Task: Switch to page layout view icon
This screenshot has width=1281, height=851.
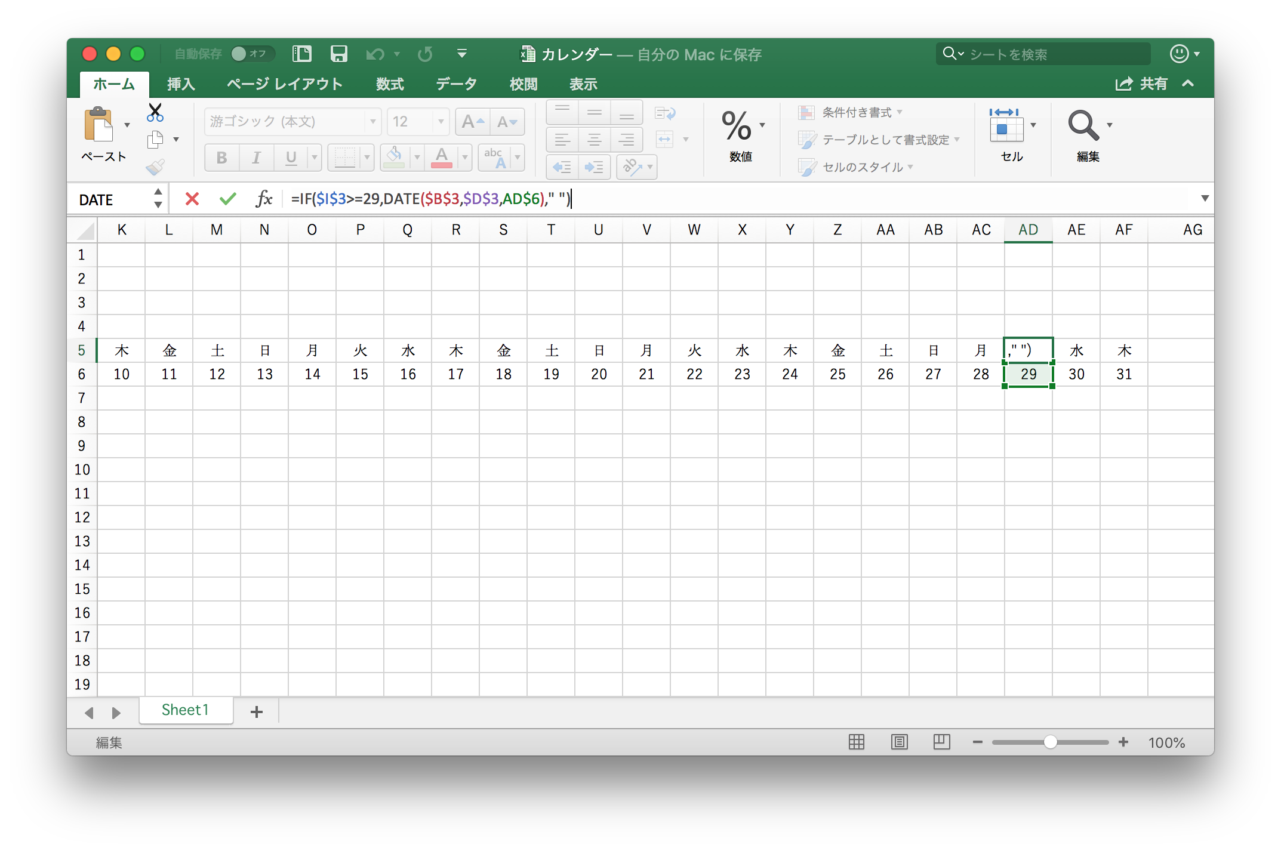Action: (x=899, y=742)
